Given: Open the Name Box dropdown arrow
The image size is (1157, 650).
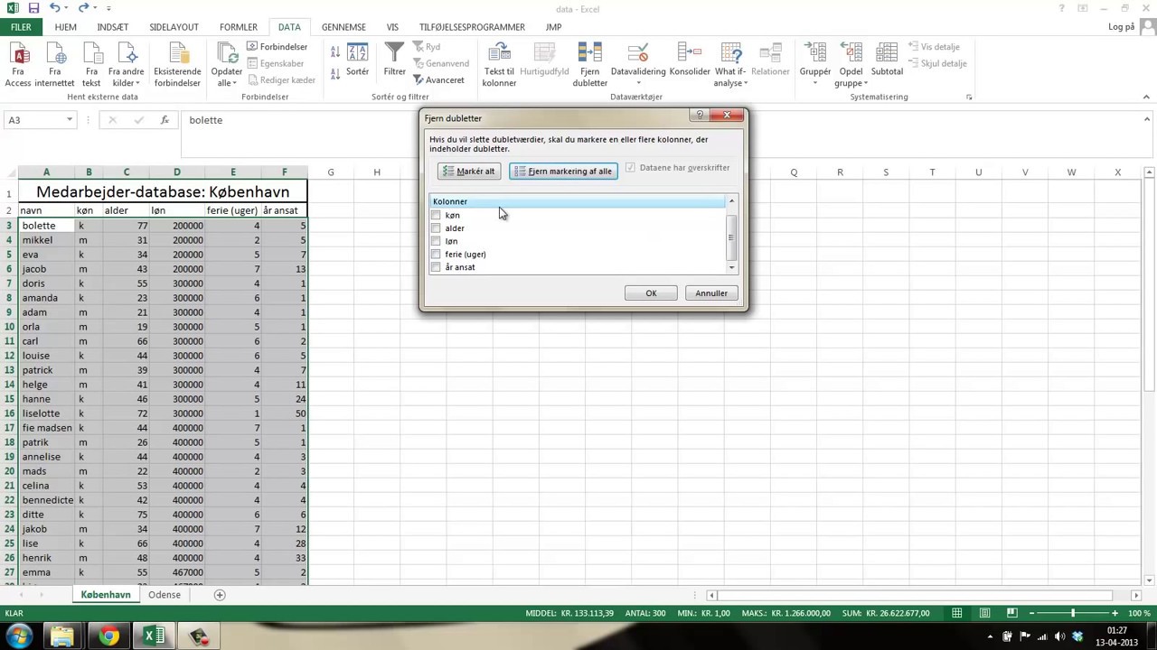Looking at the screenshot, I should pos(69,120).
